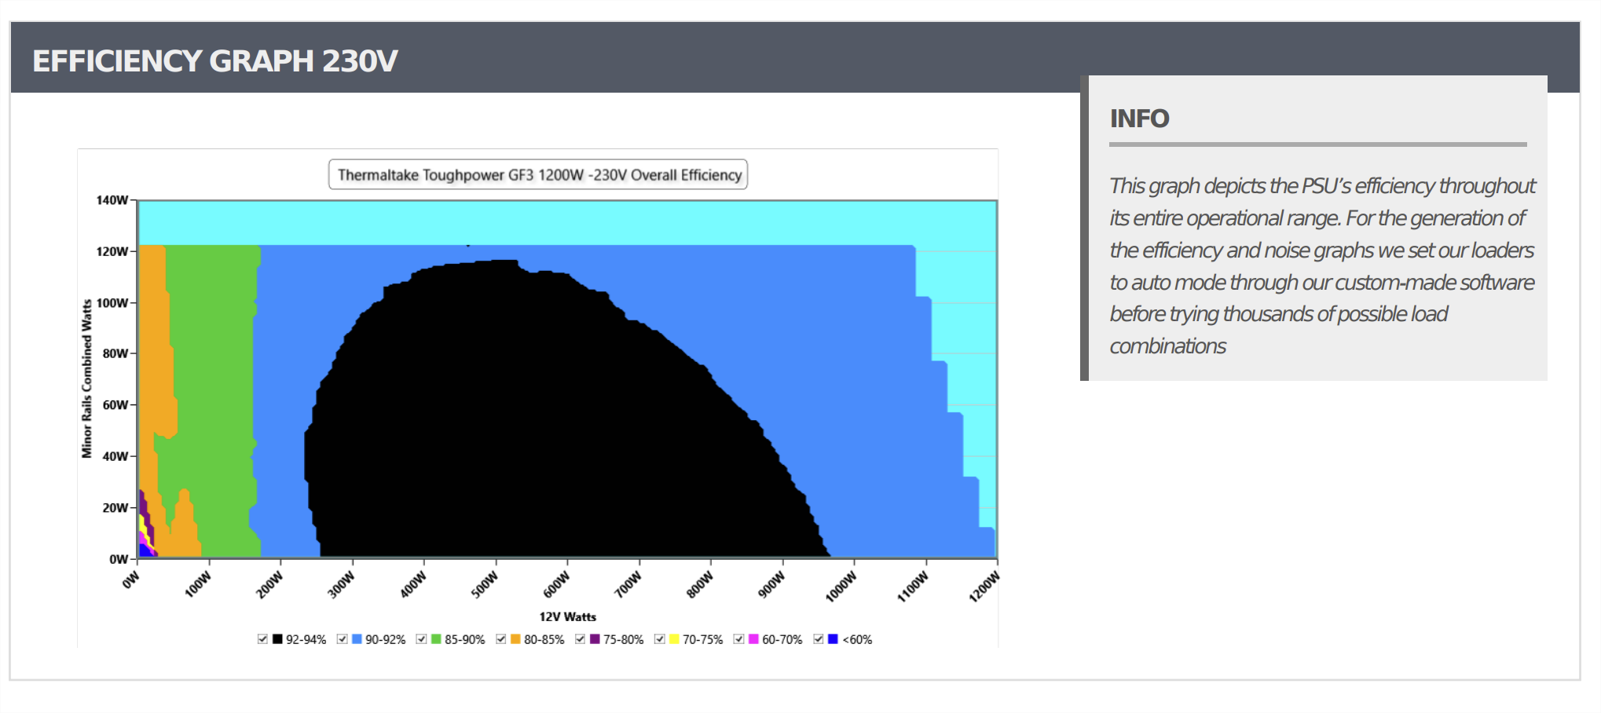The height and width of the screenshot is (713, 1601).
Task: Toggle the <60% legend checkbox
Action: (819, 639)
